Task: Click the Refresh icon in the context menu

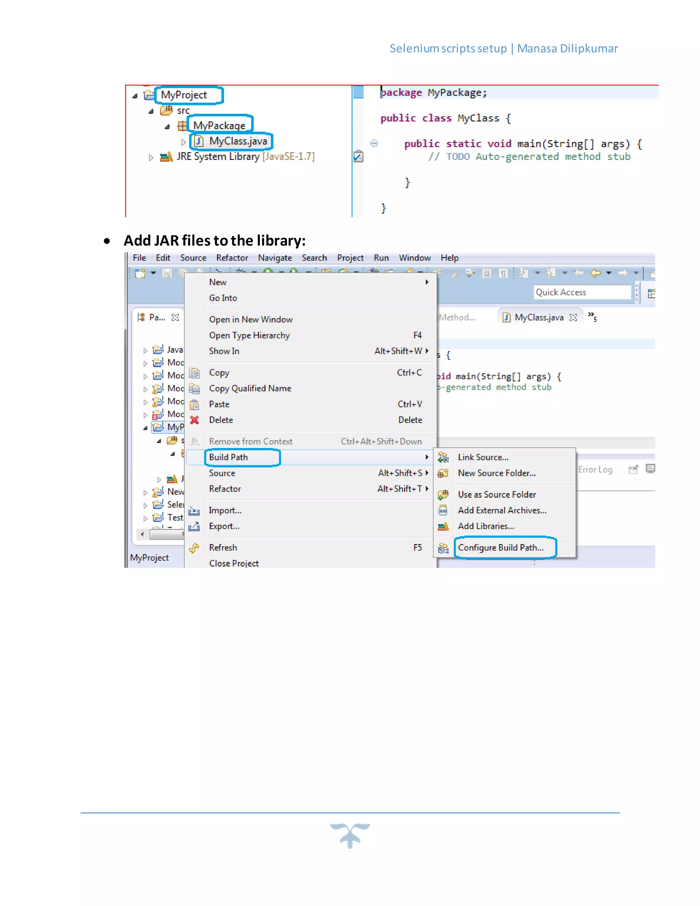Action: point(194,548)
